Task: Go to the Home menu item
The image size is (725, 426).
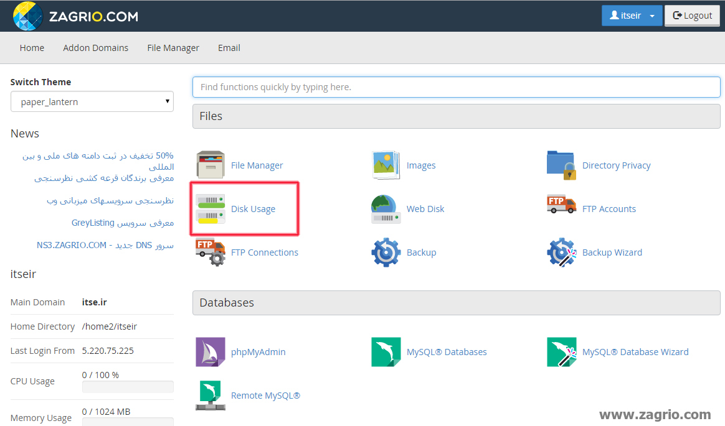Action: [32, 47]
